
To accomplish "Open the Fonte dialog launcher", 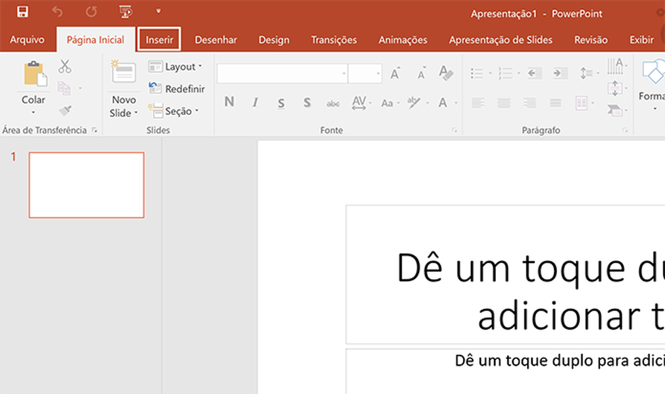I will (x=454, y=130).
